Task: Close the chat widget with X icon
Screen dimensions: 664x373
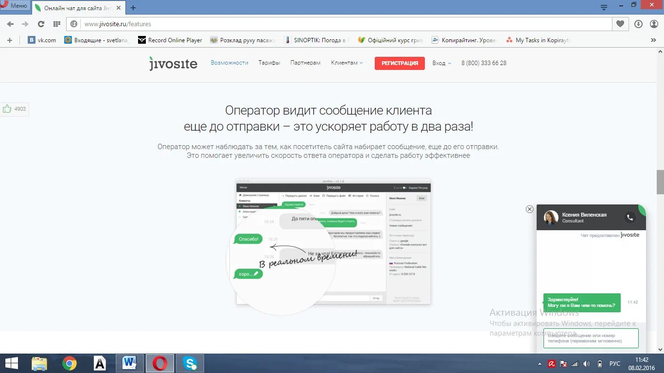Action: [x=529, y=209]
